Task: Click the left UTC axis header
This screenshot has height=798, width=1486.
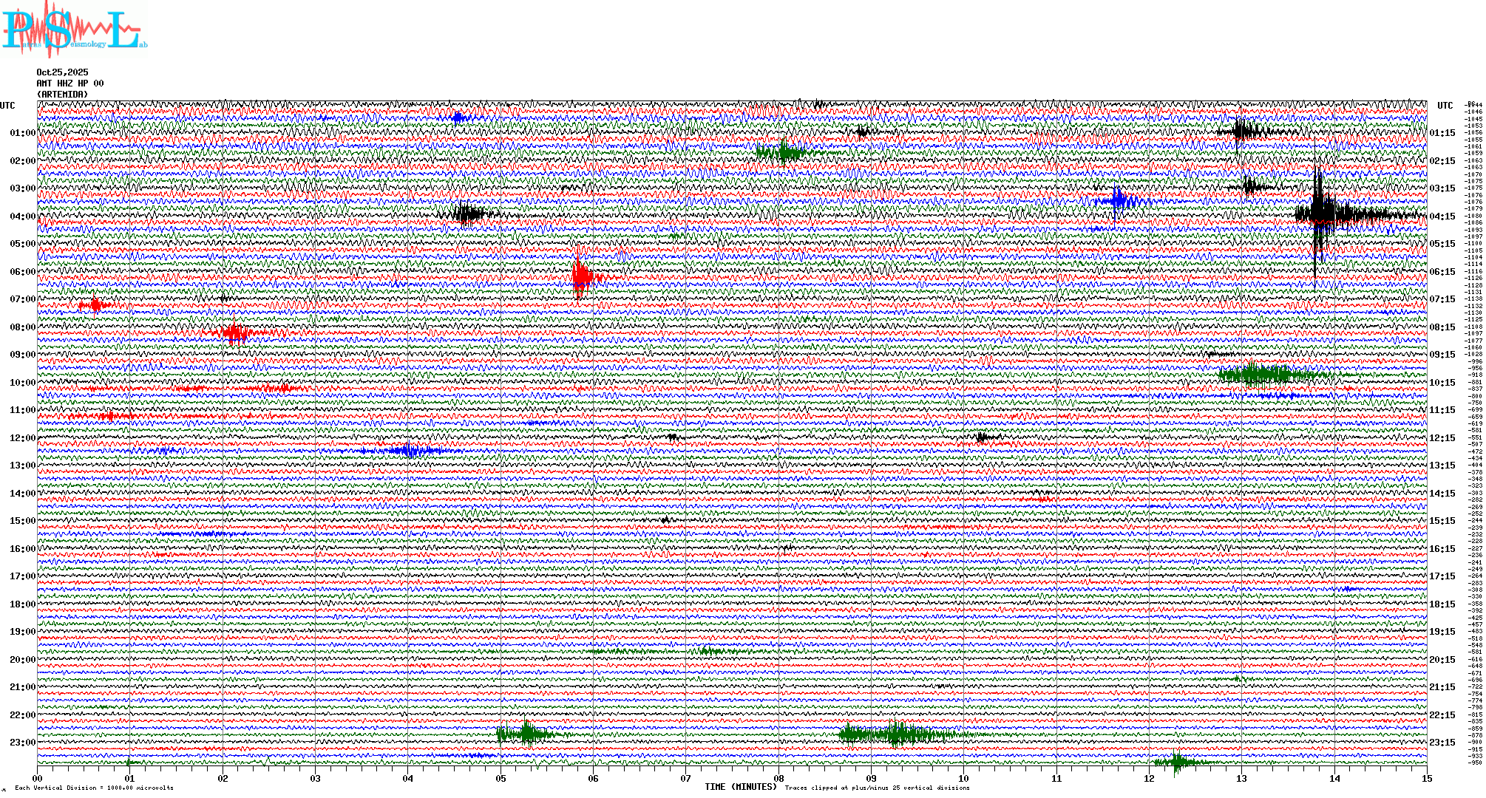Action: click(x=7, y=106)
